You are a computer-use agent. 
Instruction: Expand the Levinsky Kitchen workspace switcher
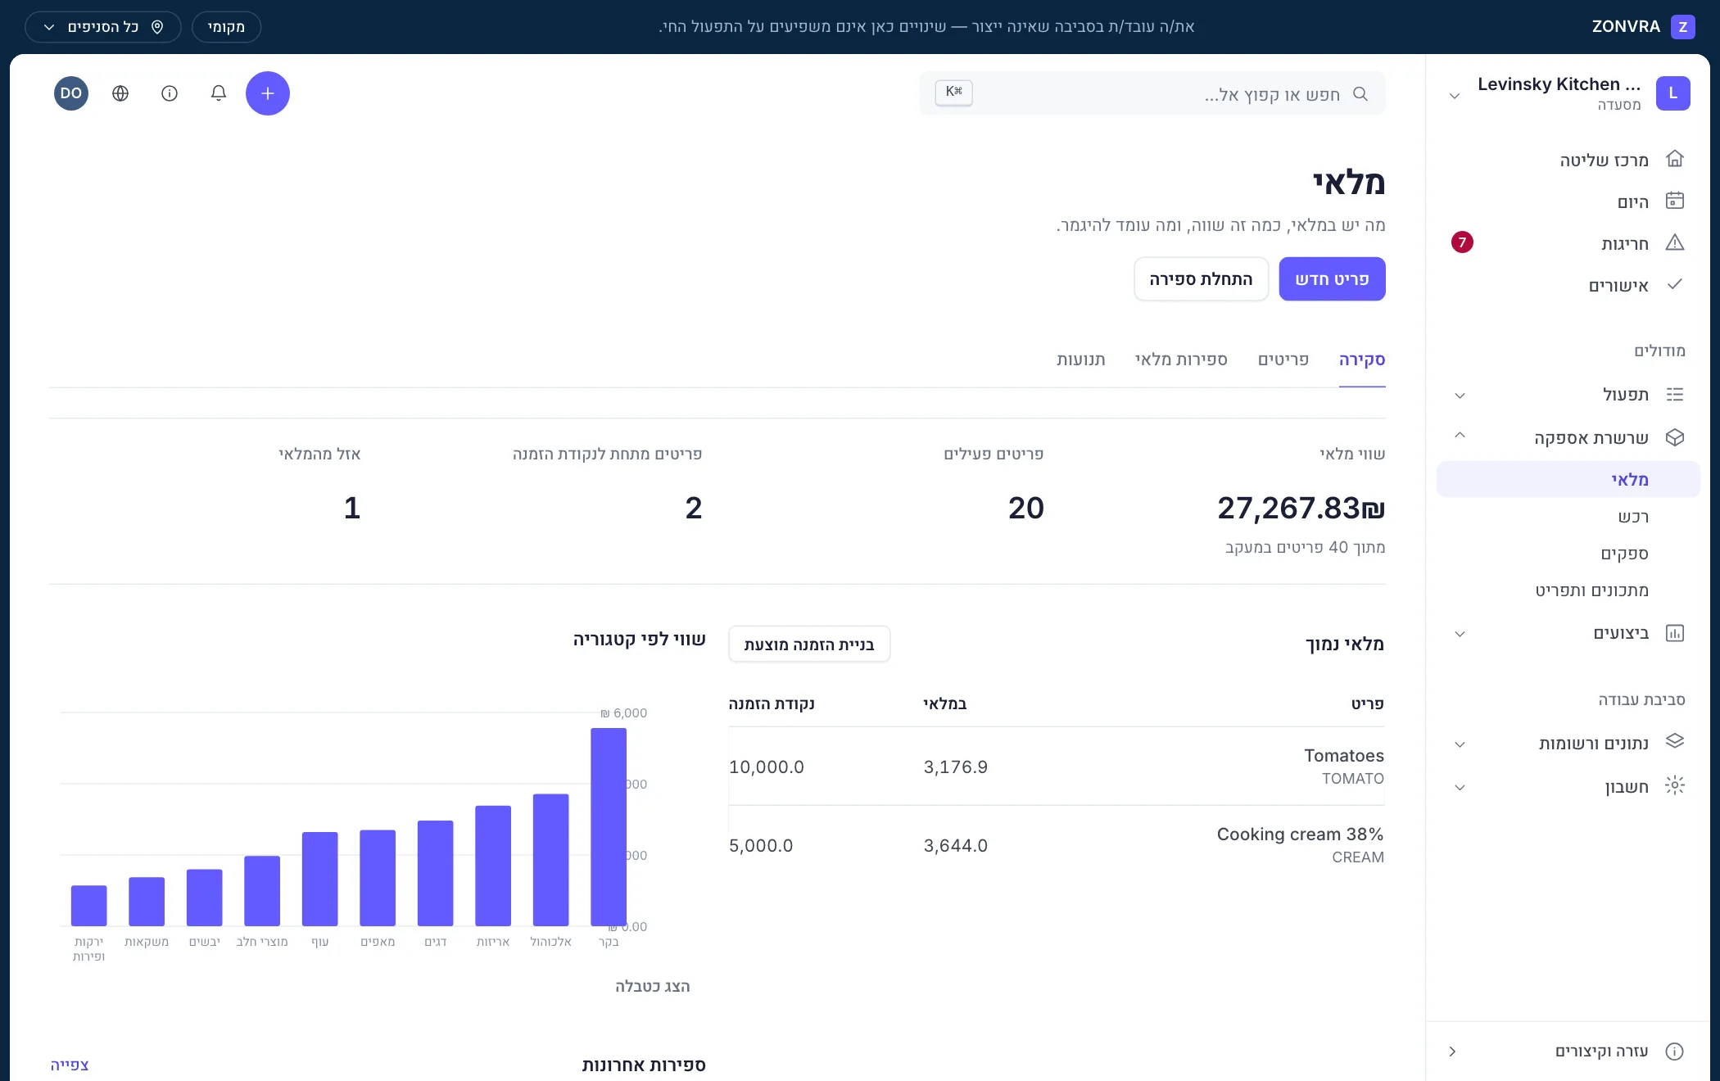tap(1455, 96)
